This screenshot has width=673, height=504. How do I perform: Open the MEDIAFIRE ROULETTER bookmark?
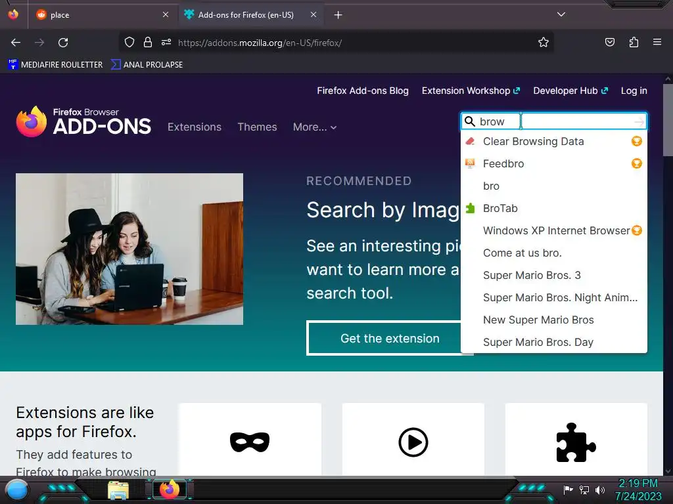(56, 65)
